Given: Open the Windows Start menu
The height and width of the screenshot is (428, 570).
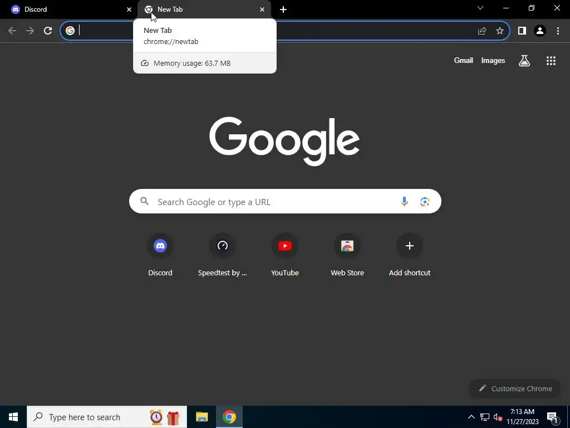Looking at the screenshot, I should 13,417.
